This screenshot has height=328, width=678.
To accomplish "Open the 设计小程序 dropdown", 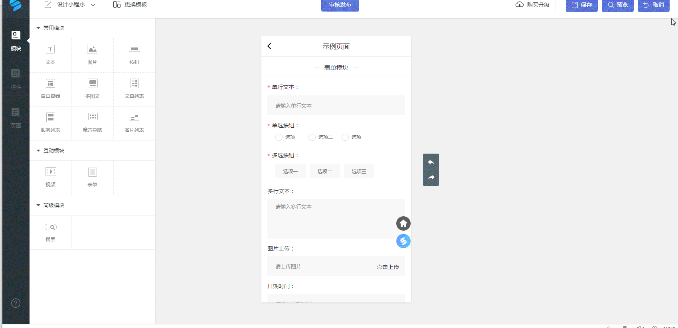I will point(70,5).
